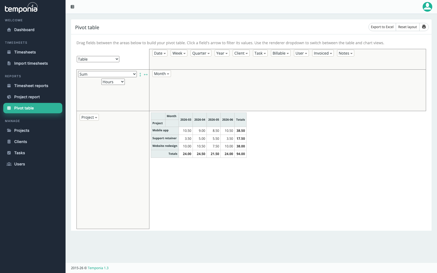Follow the Temponia 1.3 footer link
437x273 pixels.
[98, 268]
